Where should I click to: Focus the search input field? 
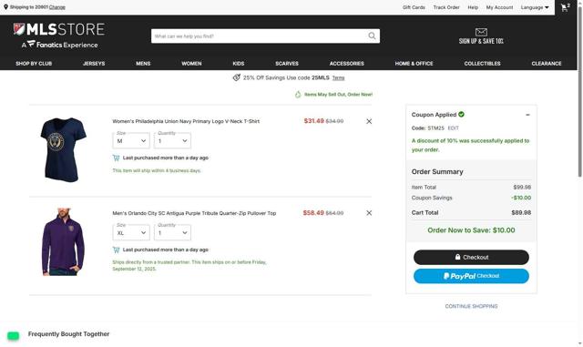click(260, 36)
